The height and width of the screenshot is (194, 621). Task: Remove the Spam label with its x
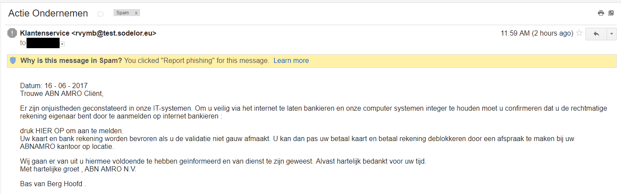click(x=136, y=13)
